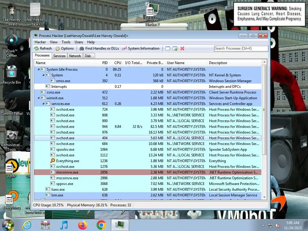Sort by the Name column header
Screen dimensions: 308x231
[x=64, y=63]
